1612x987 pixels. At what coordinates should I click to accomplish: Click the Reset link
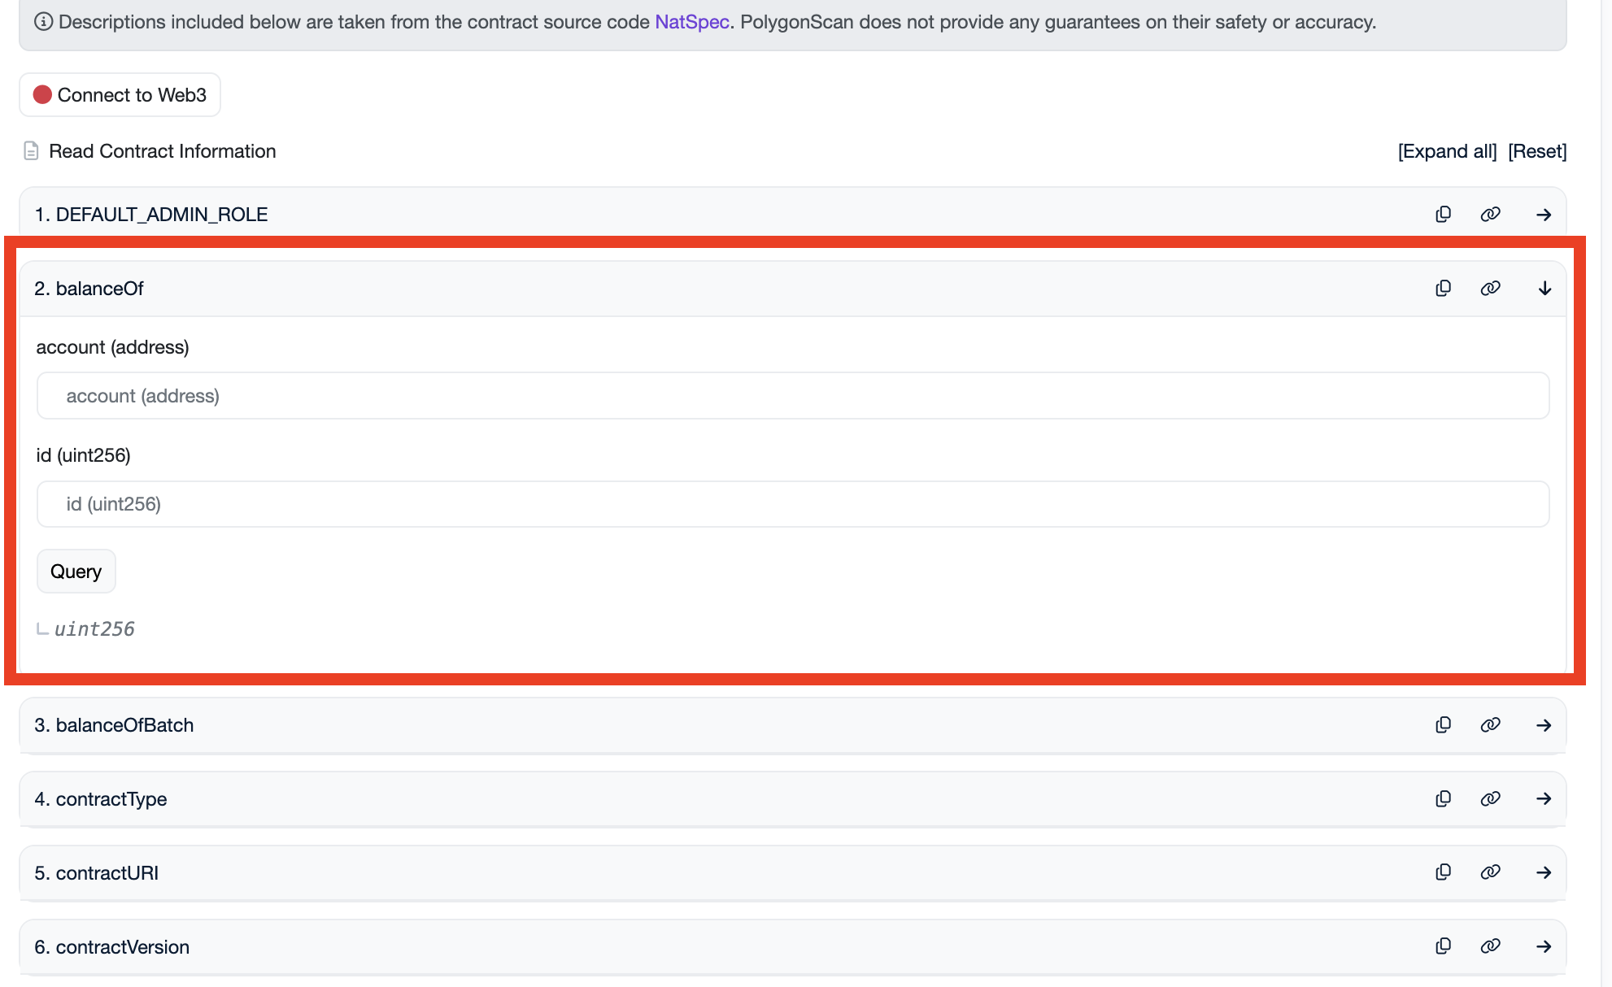coord(1536,151)
